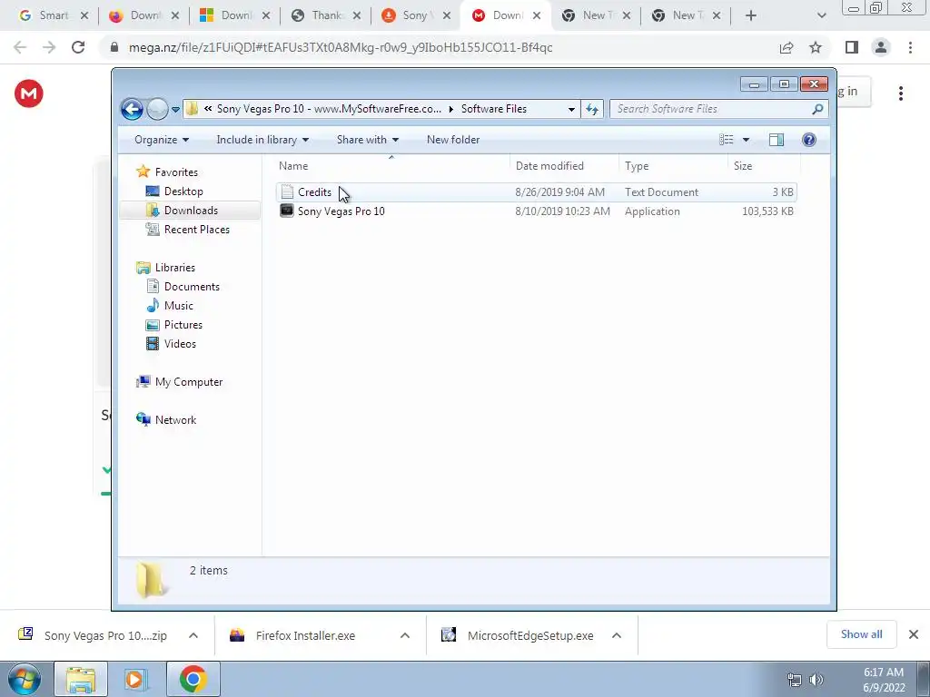Click Chrome back arrow button

coord(20,47)
